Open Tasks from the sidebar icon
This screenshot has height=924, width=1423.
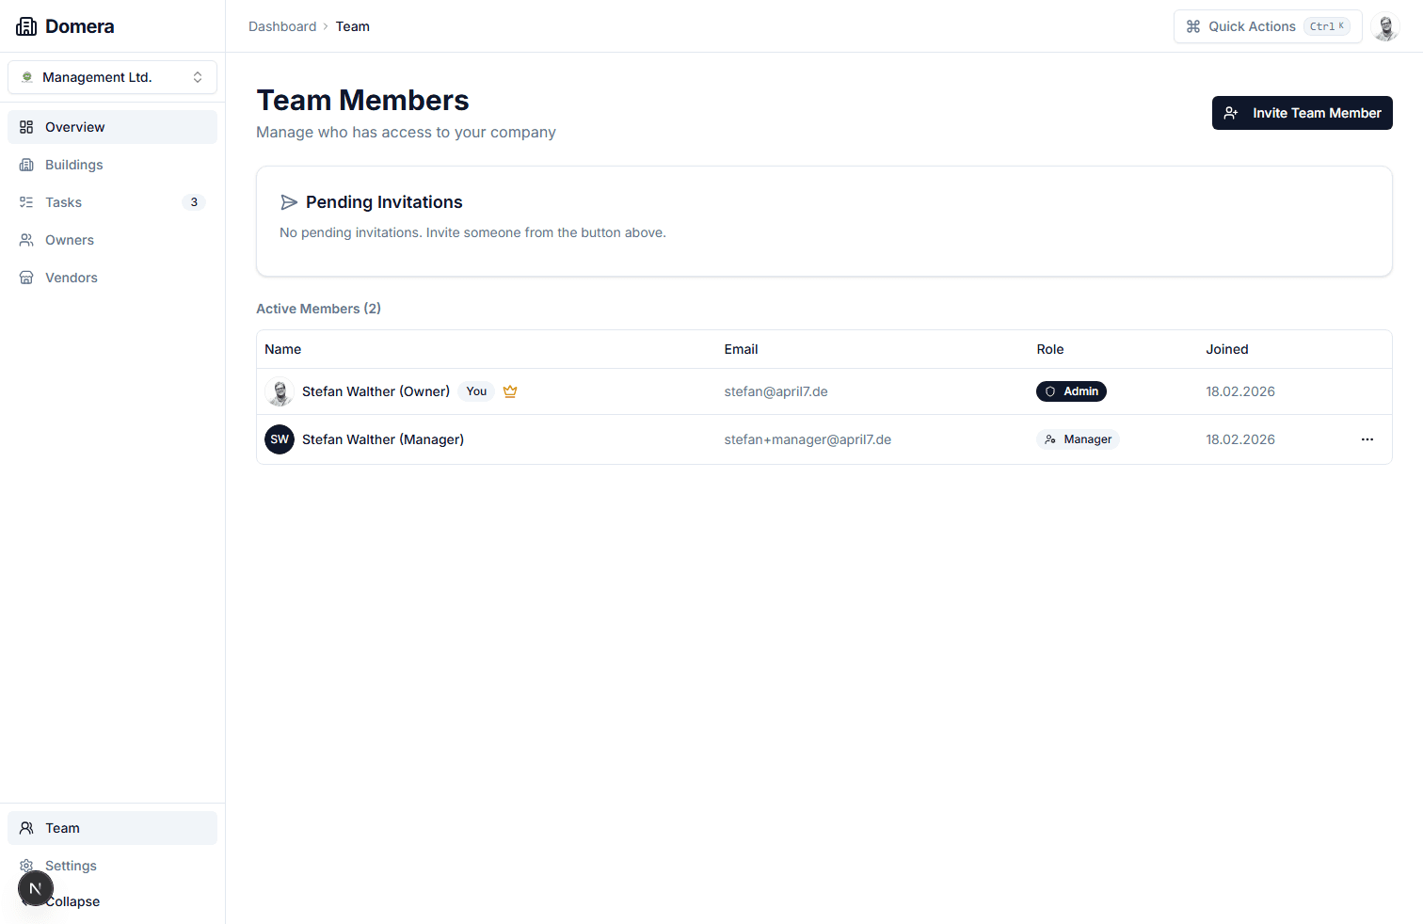(x=26, y=201)
